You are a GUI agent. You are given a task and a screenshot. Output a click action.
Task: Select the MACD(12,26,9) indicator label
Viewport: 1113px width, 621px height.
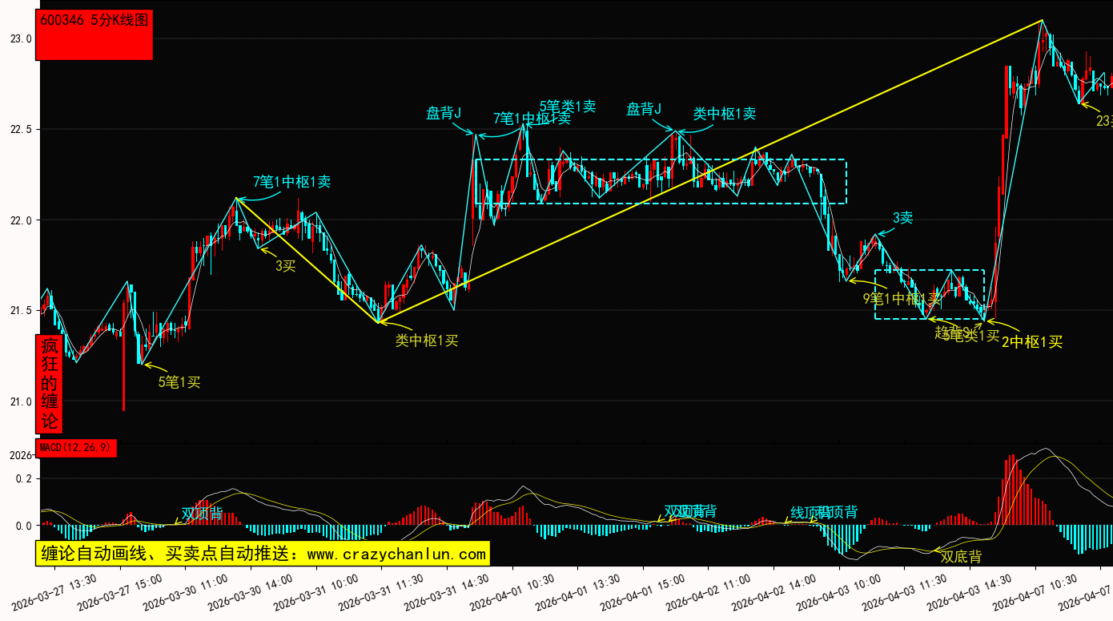(77, 448)
